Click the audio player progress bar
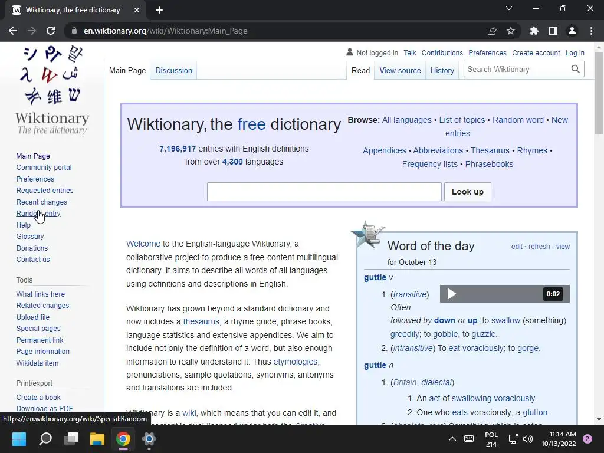The image size is (604, 453). [x=501, y=294]
